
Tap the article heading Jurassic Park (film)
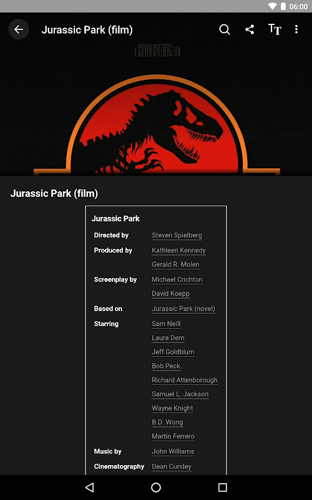tap(54, 194)
